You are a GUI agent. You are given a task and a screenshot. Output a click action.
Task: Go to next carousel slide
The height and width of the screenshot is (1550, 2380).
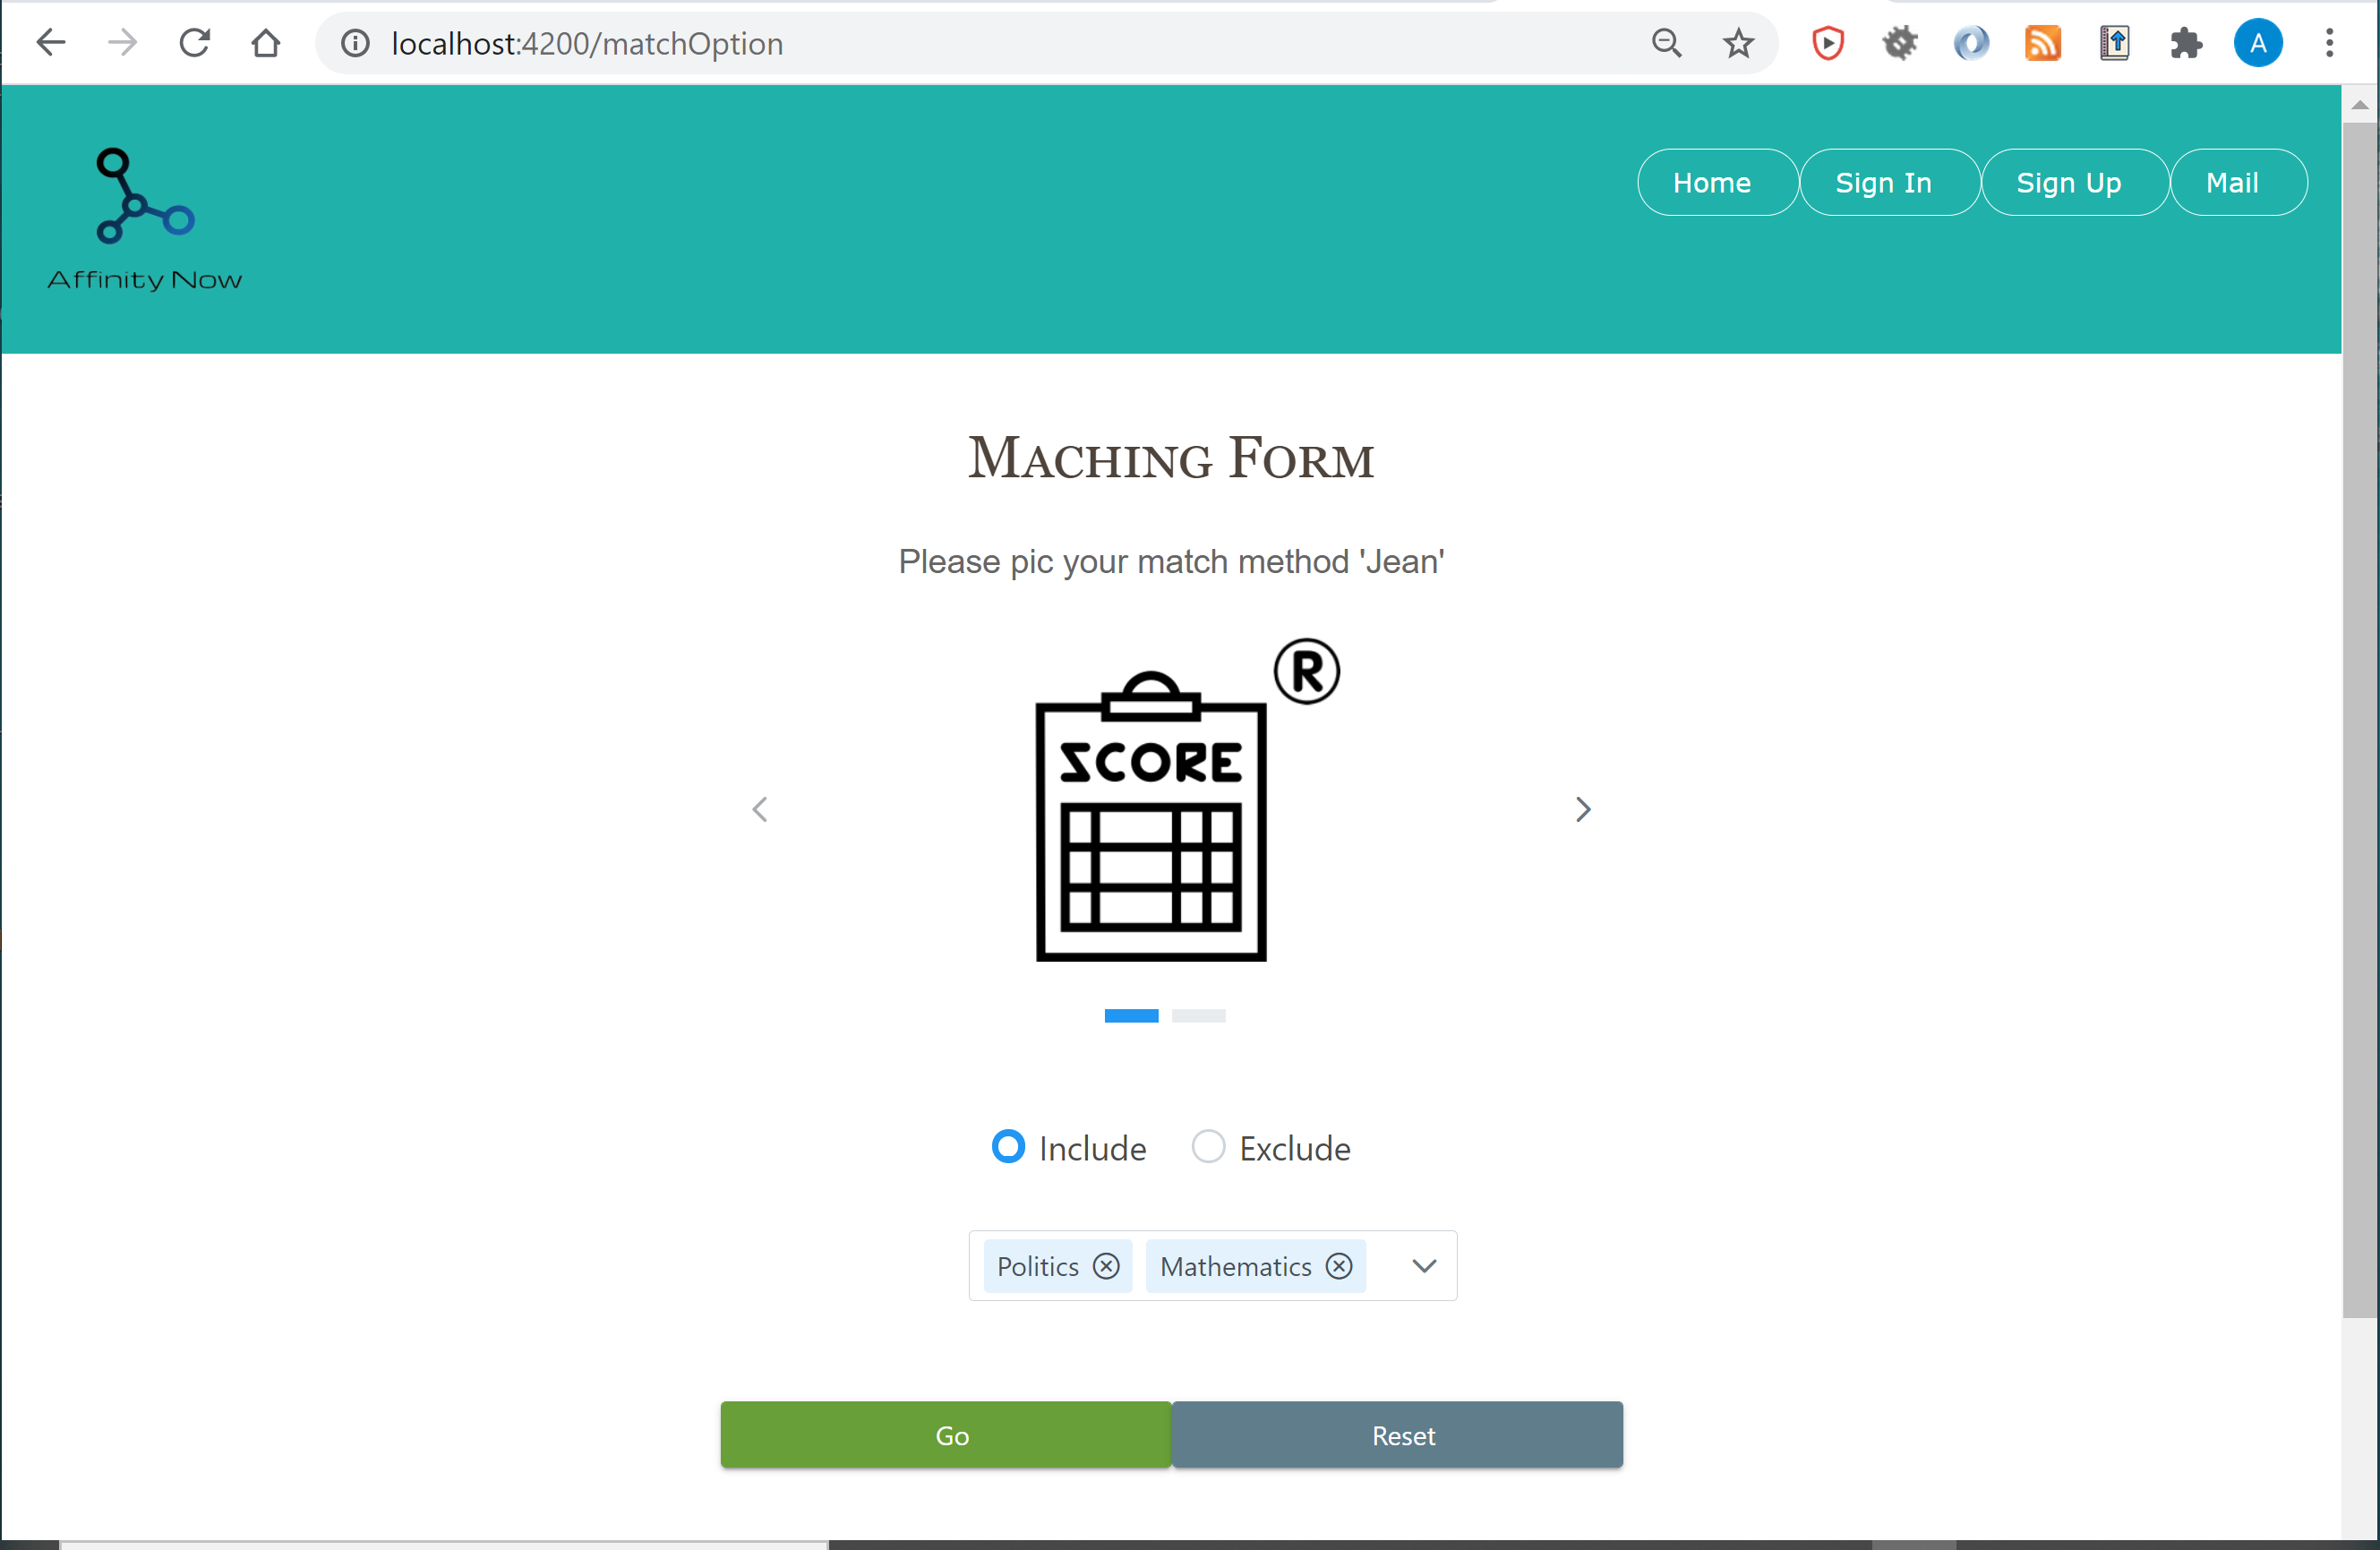point(1582,809)
